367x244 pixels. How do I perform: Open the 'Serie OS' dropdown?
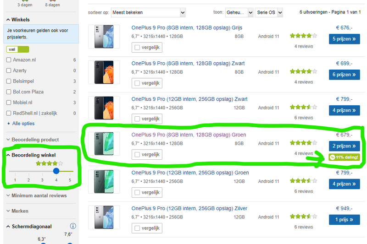pos(269,12)
